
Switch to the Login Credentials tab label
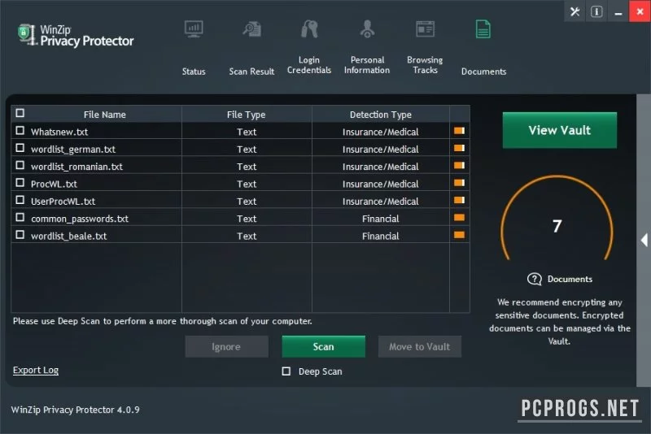point(309,65)
